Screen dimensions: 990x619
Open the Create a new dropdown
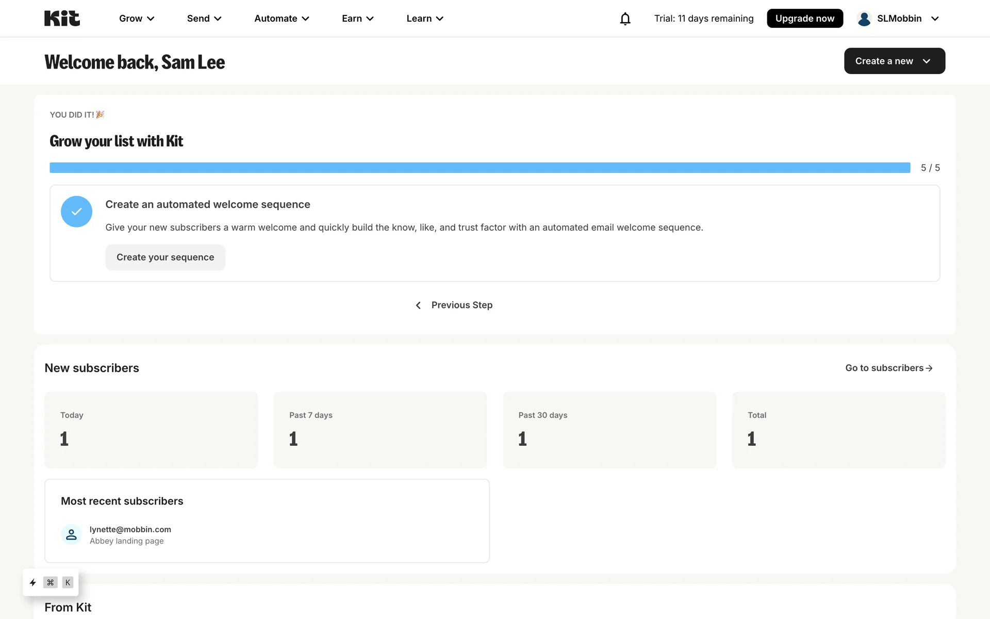tap(894, 61)
